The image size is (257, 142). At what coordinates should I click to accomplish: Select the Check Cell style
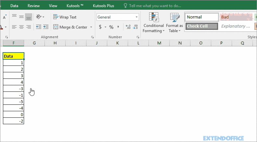(x=202, y=26)
